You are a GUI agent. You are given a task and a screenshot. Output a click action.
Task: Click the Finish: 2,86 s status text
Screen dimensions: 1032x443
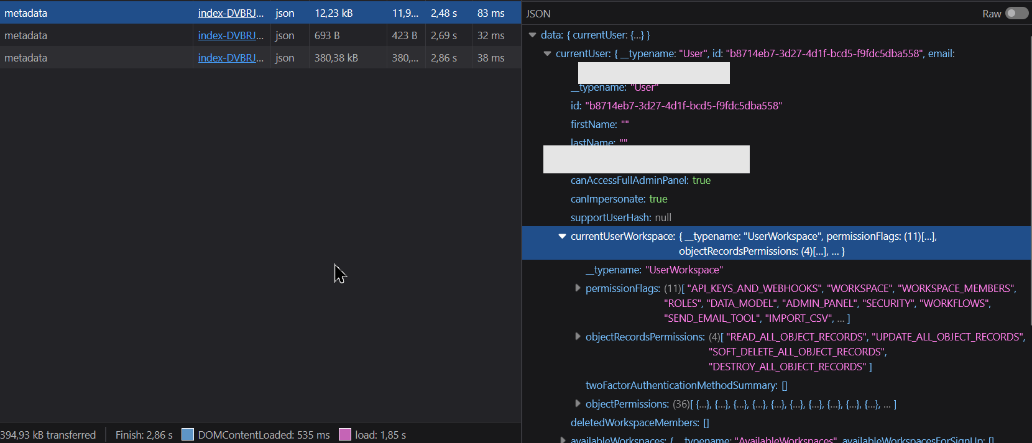click(x=144, y=435)
